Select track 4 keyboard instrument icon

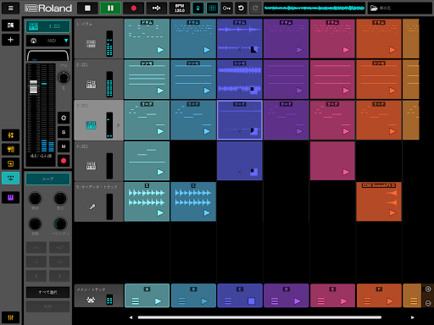coord(91,166)
